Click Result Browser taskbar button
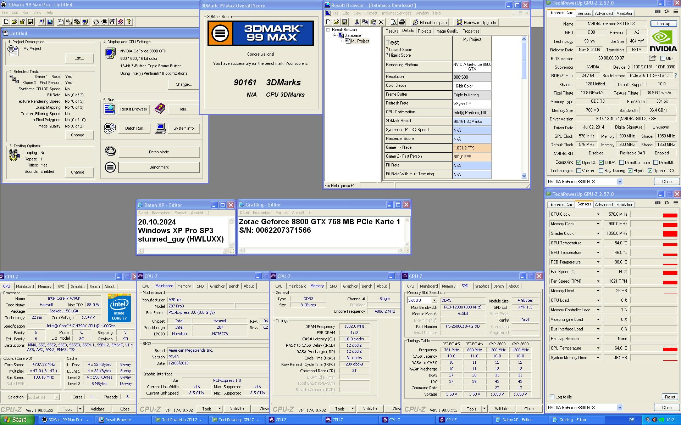Viewport: 681px width, 425px height. click(123, 420)
